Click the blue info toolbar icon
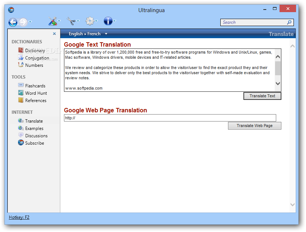 pos(108,21)
